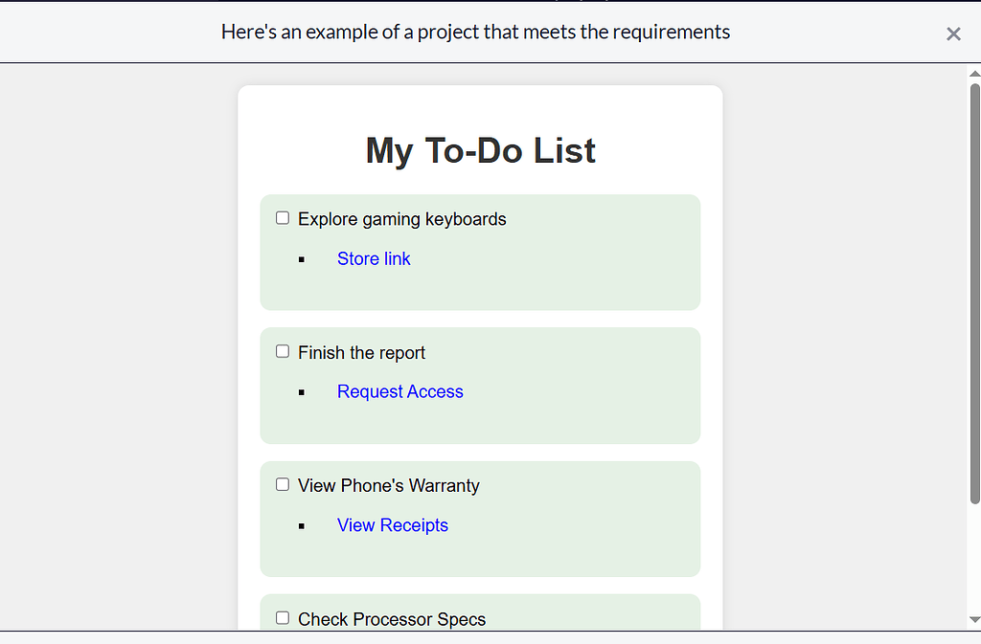Click the bullet beside "View Receipts"
Image resolution: width=981 pixels, height=644 pixels.
(303, 524)
